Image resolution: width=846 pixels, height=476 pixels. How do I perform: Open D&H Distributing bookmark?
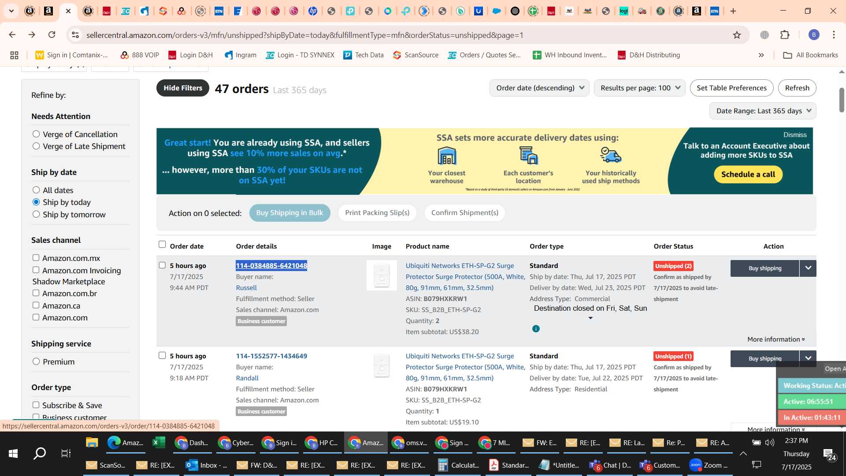[649, 55]
